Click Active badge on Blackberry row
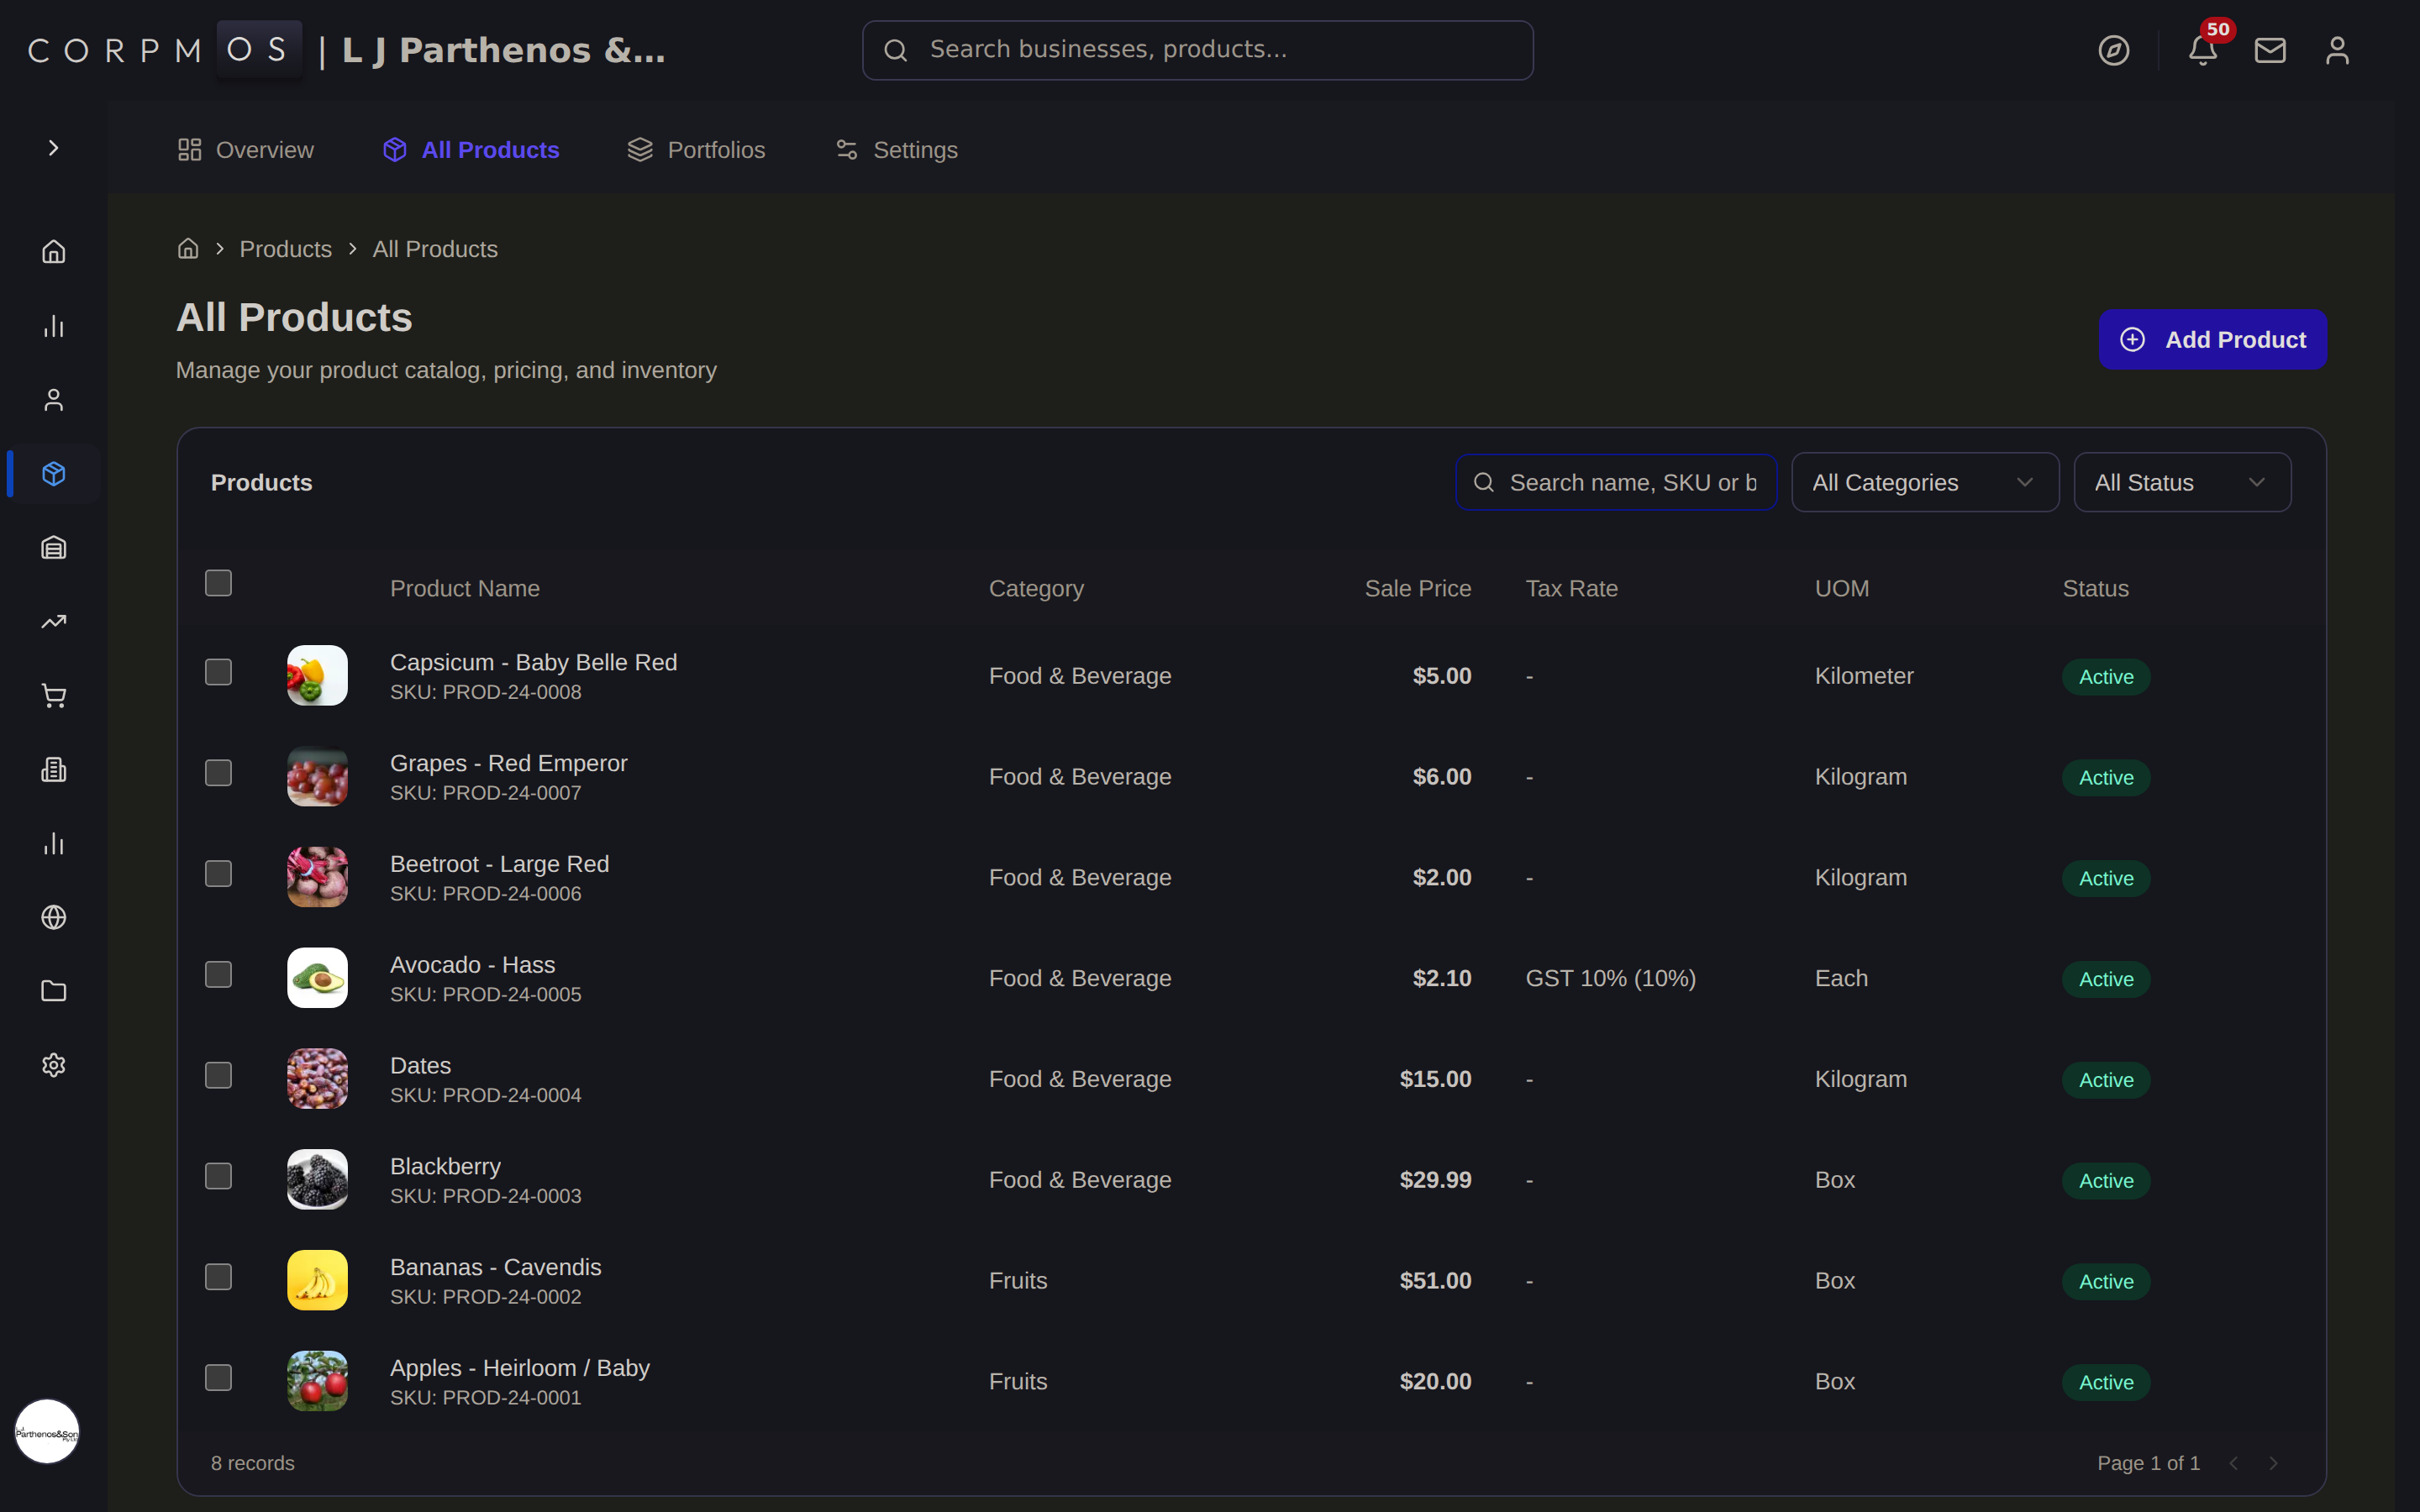 pos(2106,1181)
